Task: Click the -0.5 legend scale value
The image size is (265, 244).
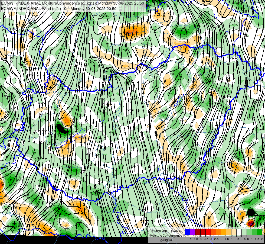Action: pyautogui.click(x=236, y=239)
